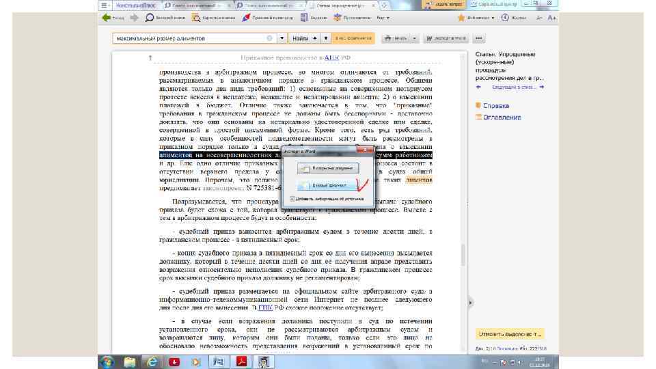Open File Explorer in taskbar
The height and width of the screenshot is (369, 656).
coord(129,362)
